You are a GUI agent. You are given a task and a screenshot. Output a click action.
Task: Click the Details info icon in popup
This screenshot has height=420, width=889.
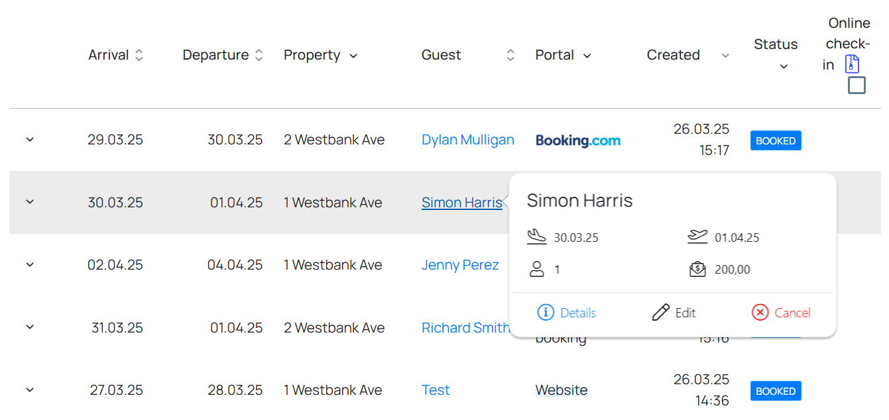pos(546,313)
